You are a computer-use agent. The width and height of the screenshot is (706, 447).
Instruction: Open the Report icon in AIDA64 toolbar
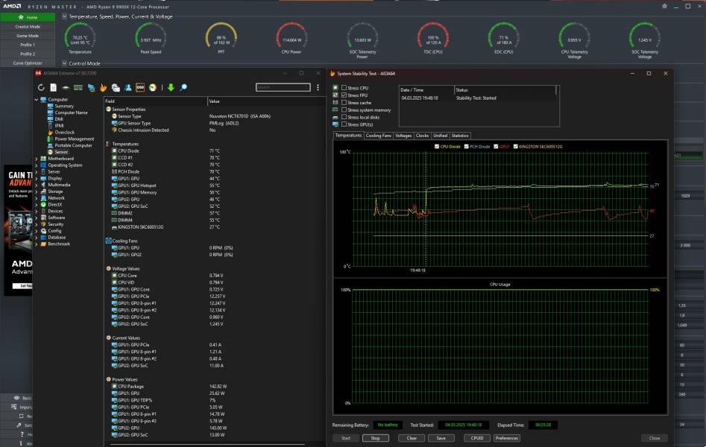pyautogui.click(x=53, y=87)
